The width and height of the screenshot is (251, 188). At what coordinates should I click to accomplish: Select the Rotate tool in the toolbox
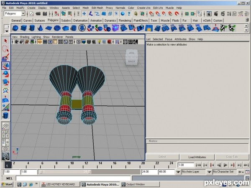coord(5,74)
